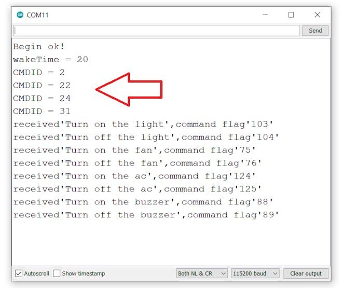This screenshot has height=288, width=343.
Task: Click the 'Turn off the light' flag 104 line
Action: click(x=146, y=137)
